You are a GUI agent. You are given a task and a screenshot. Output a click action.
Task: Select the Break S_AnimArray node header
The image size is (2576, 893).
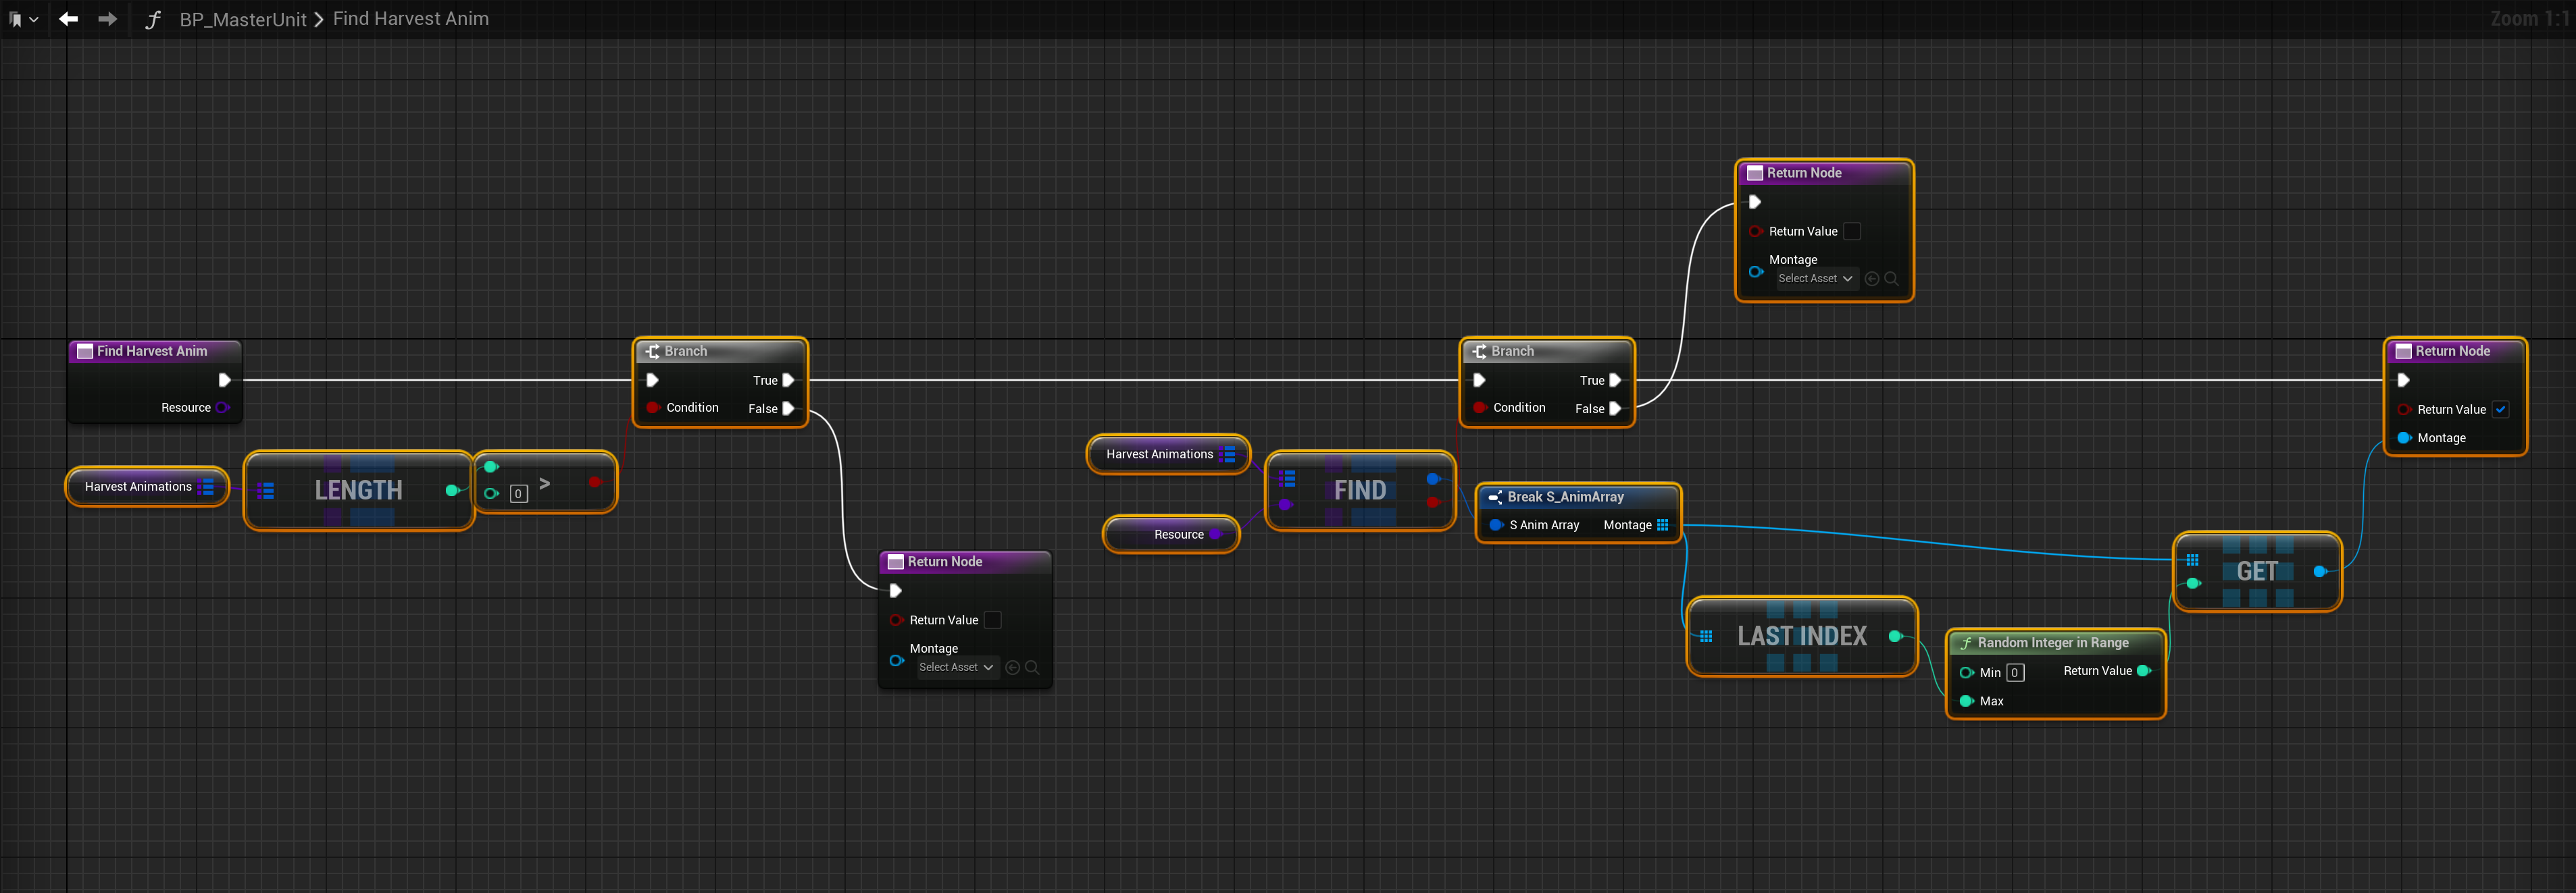[1579, 496]
